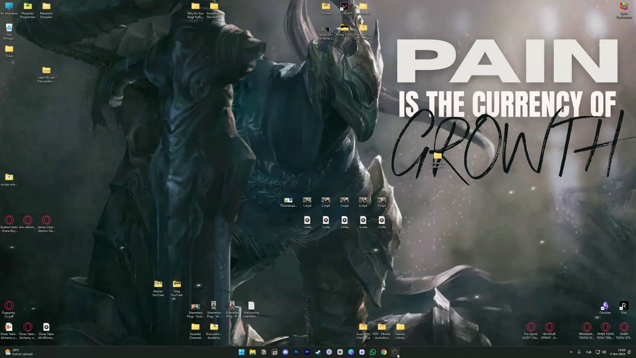Open Greg YouTube folder

(x=177, y=288)
